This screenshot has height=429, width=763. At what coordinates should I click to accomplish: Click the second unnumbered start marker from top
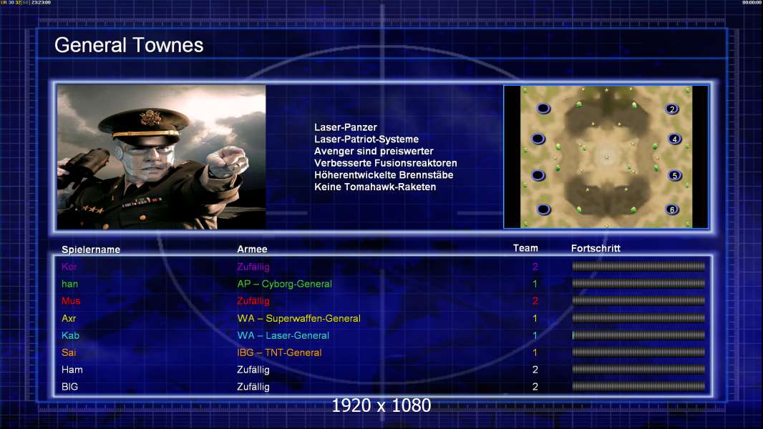pos(538,139)
